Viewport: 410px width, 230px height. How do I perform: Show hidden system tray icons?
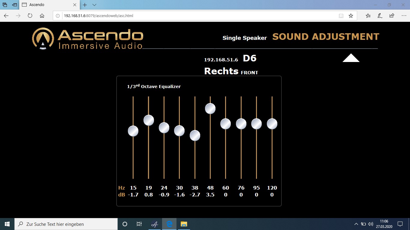(x=356, y=224)
